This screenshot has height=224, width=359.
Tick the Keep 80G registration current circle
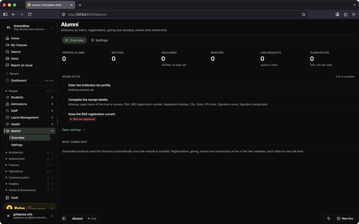coord(64,114)
